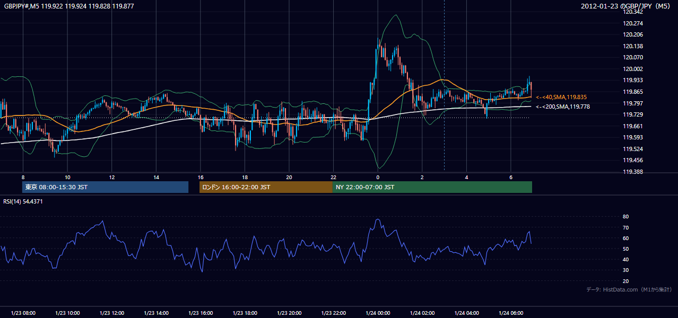Image resolution: width=678 pixels, height=318 pixels.
Task: Select the 1/23 12:00 time axis label
Action: point(111,313)
